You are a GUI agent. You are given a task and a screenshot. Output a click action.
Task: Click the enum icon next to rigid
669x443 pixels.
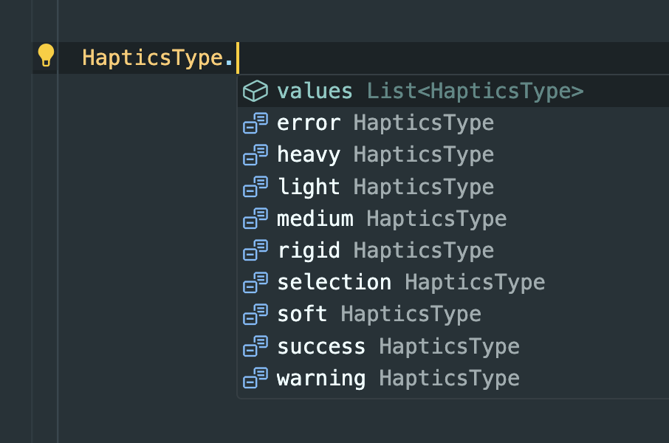255,250
